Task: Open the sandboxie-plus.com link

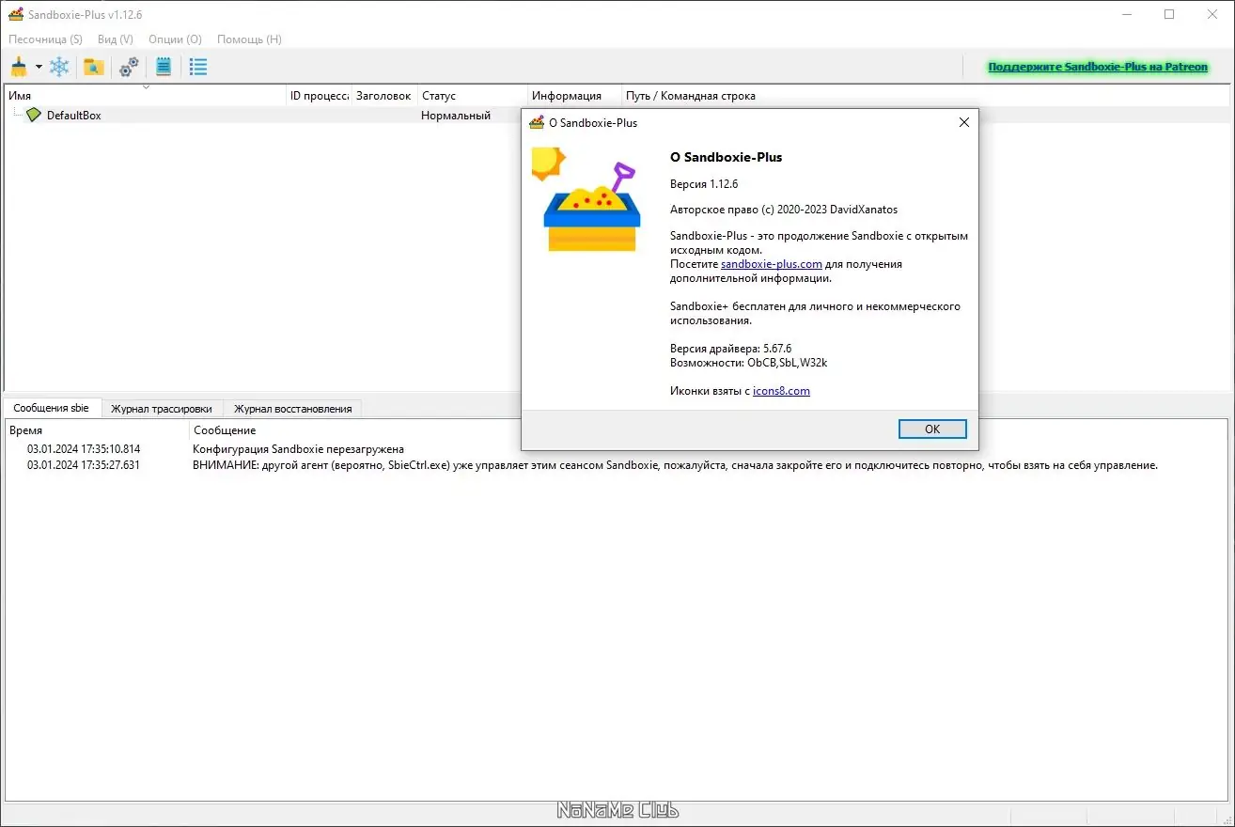Action: pos(772,264)
